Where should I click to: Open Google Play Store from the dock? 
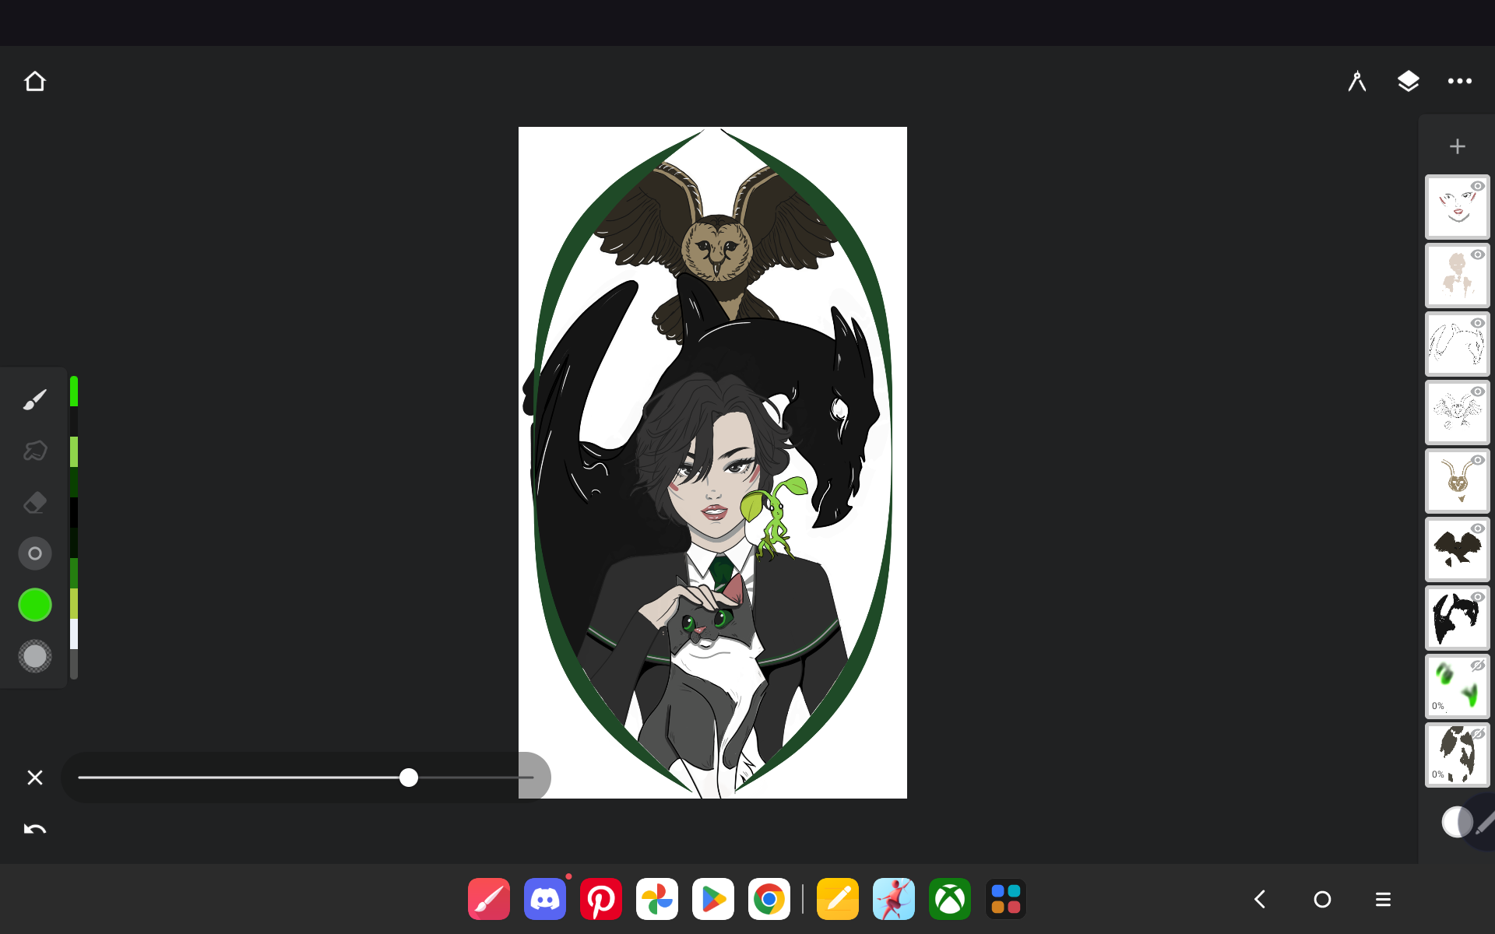[x=713, y=899]
